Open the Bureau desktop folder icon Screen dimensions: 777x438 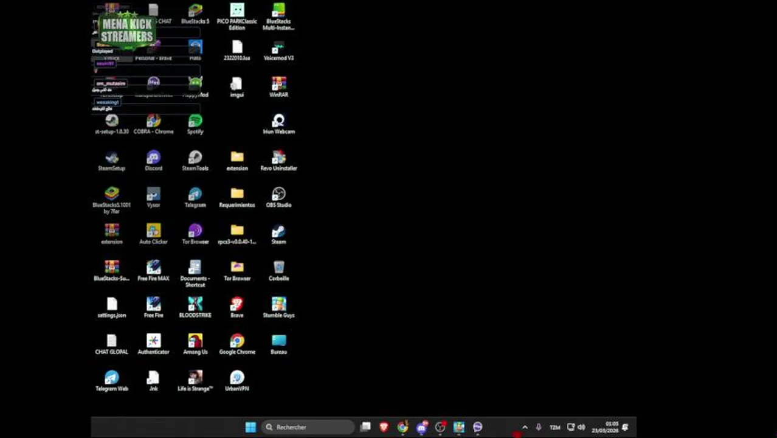point(278,344)
